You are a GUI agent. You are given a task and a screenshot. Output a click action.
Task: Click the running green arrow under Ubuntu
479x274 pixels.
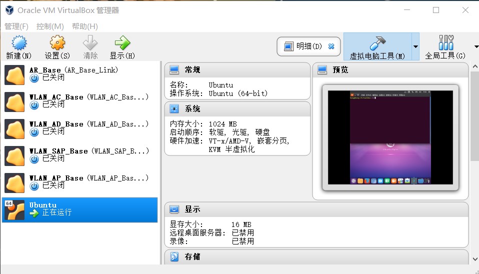34,213
